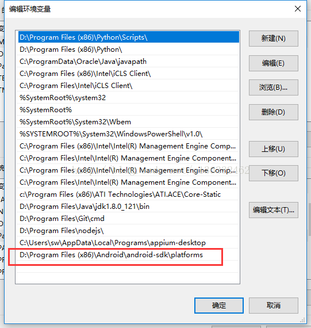
Task: Click the 编辑(E) button
Action: [274, 63]
